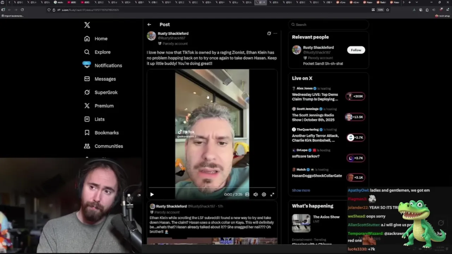Open TheQuartering Another Lefty Terror Attack broadcast
The height and width of the screenshot is (254, 452).
click(315, 138)
